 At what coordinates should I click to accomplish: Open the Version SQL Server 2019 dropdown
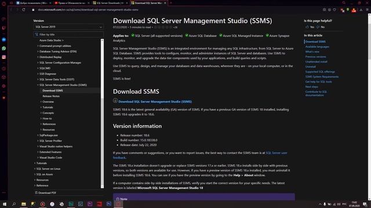pyautogui.click(x=68, y=27)
